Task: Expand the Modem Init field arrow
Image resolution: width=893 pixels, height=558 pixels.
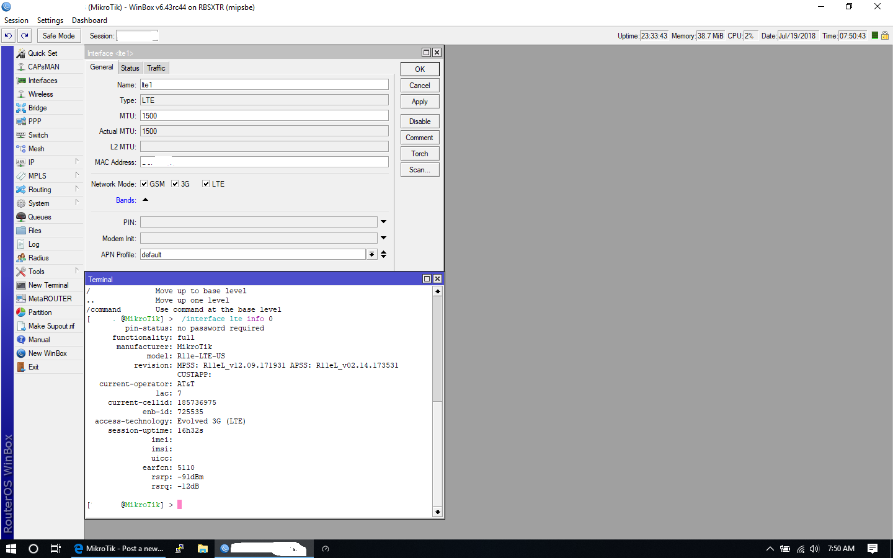Action: [x=384, y=238]
